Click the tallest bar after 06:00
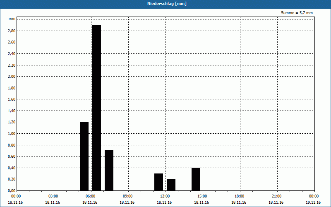Viewport: 331px width, 207px height. [x=97, y=108]
